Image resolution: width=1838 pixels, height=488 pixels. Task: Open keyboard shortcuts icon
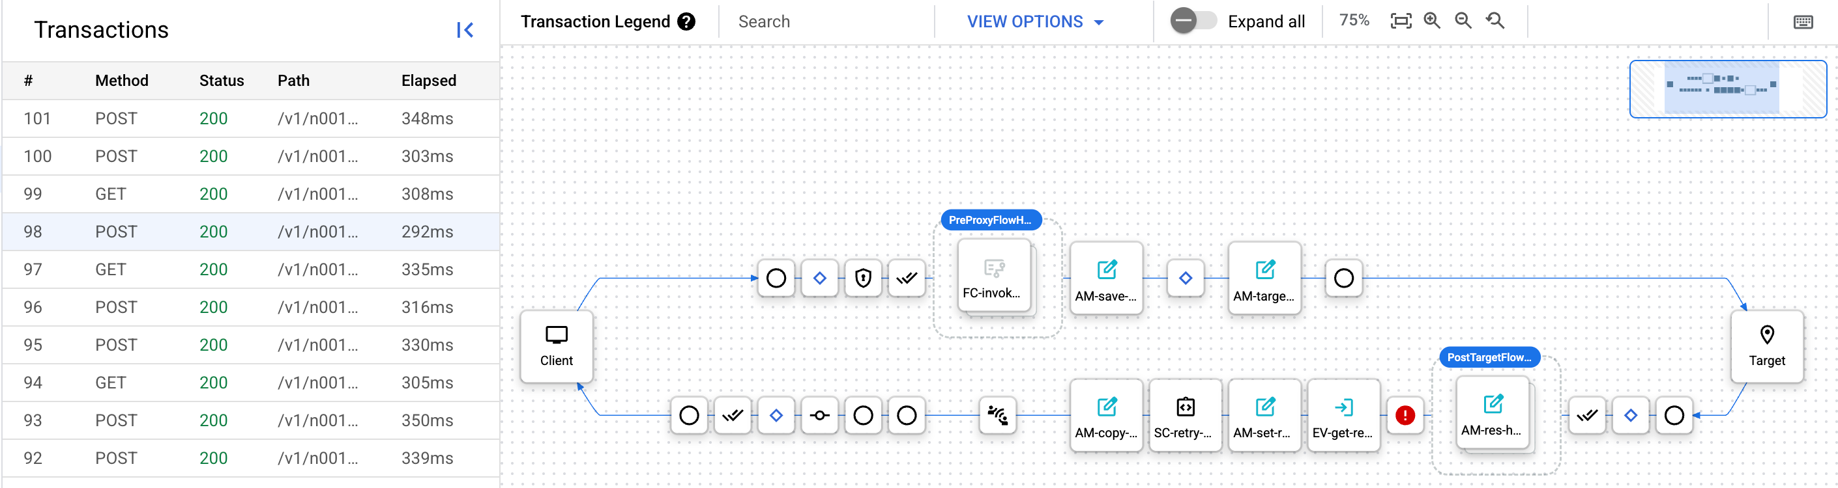point(1803,22)
